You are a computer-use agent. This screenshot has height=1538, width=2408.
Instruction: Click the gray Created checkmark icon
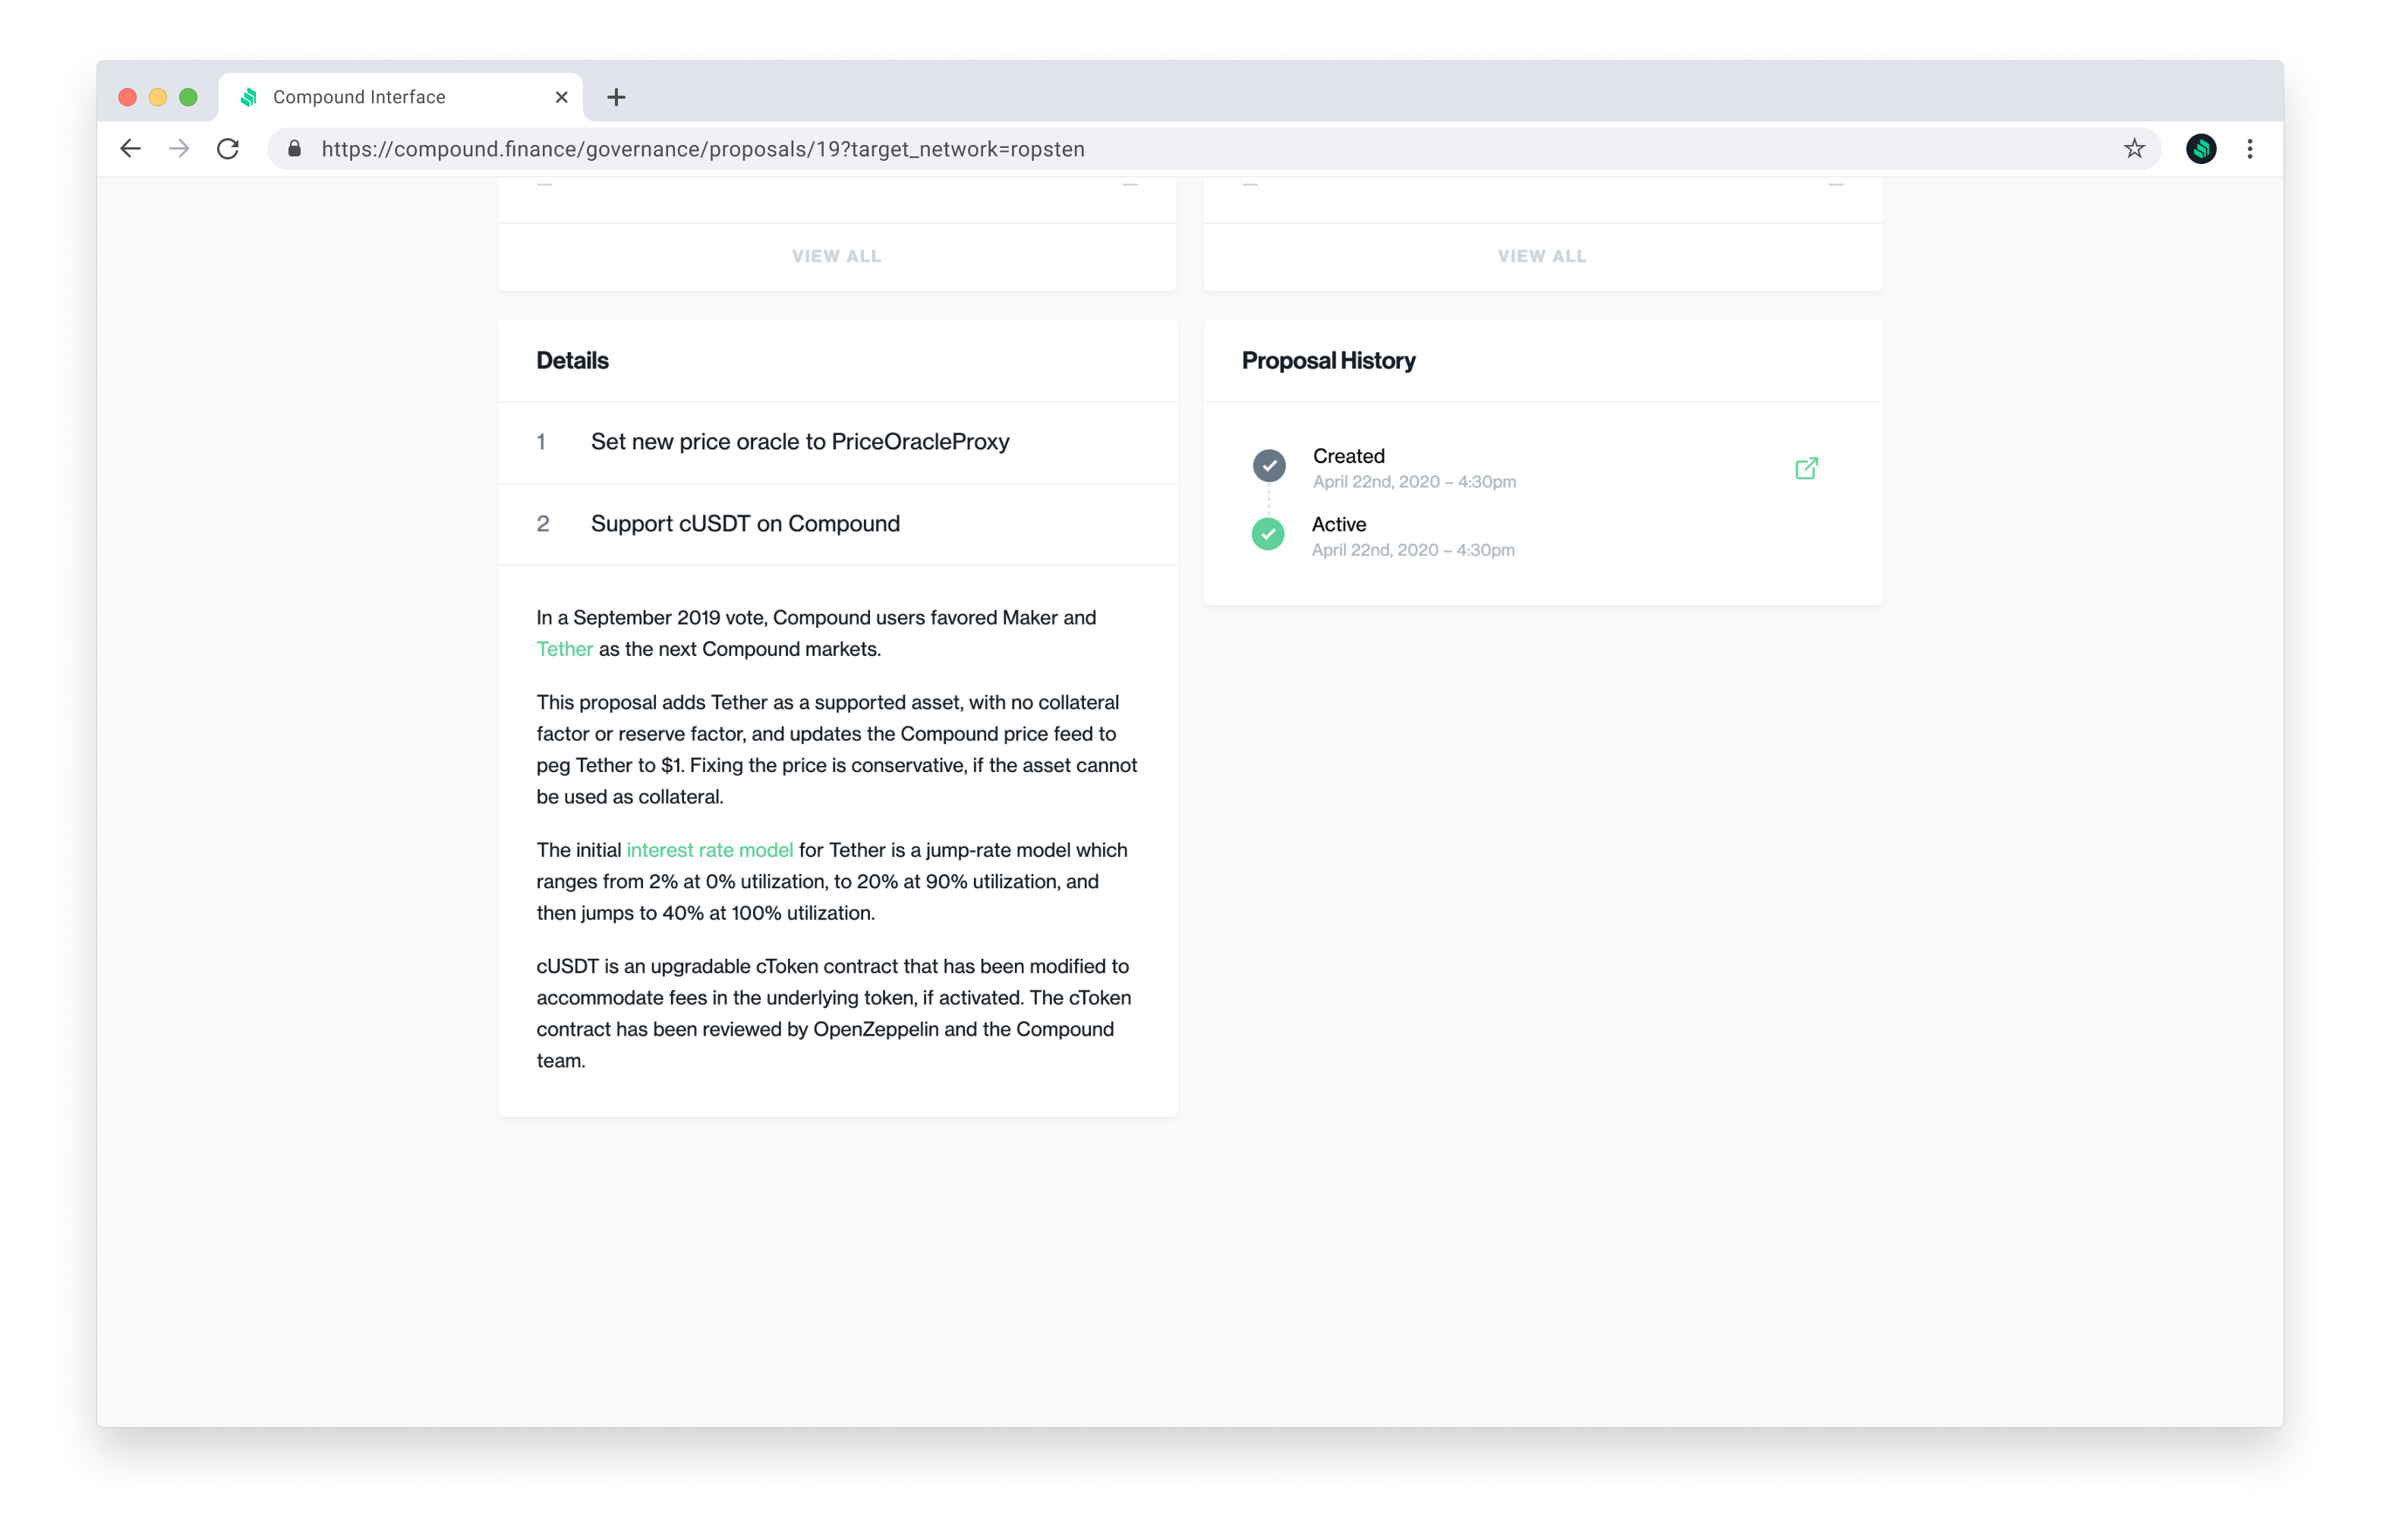(x=1269, y=466)
